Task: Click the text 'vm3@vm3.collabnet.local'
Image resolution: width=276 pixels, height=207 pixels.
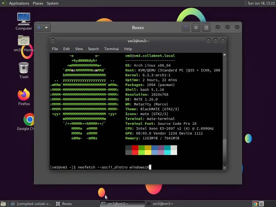Action: (x=150, y=56)
